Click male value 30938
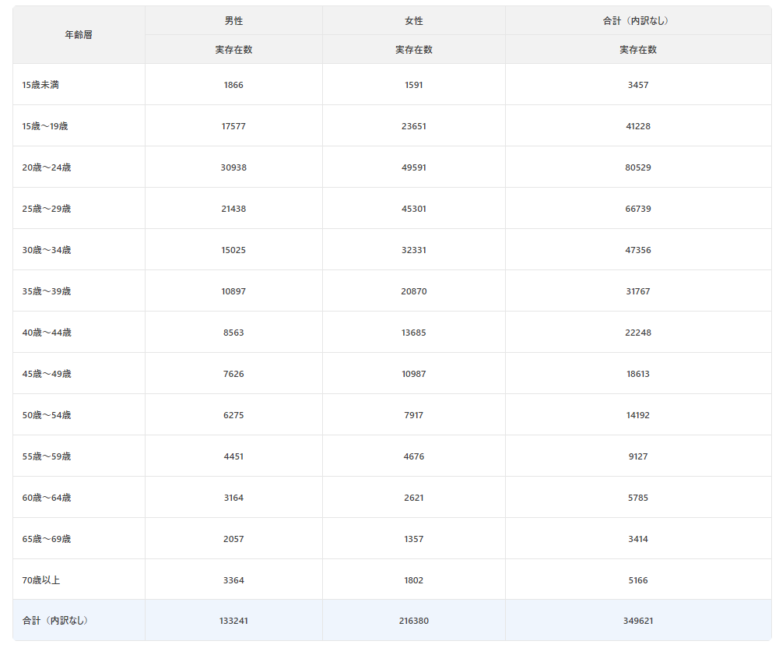The image size is (779, 648). [x=233, y=167]
